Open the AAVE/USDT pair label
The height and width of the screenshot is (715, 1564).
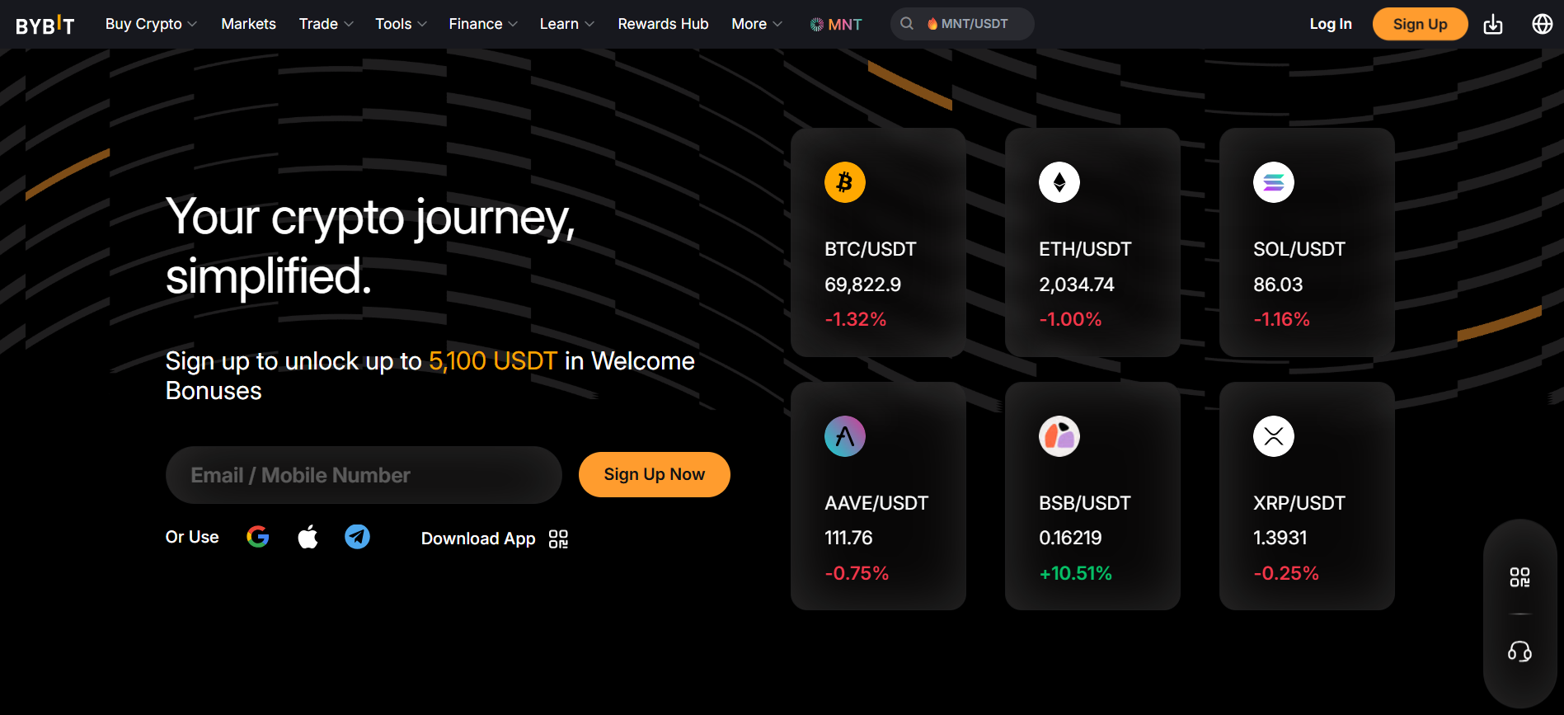[x=876, y=503]
